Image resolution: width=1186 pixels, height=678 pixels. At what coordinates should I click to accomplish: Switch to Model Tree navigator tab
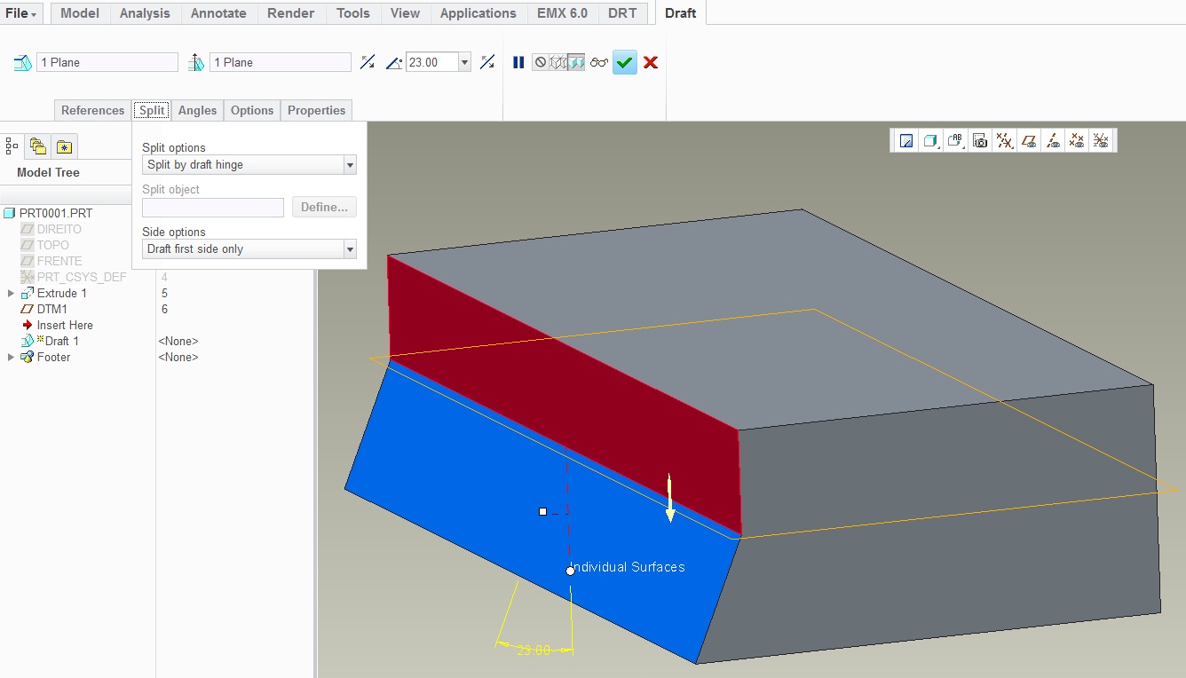click(x=12, y=146)
